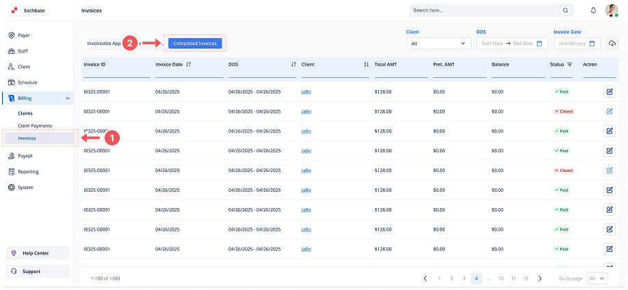Open the Invoice Date calendar icon
Viewport: 628px width, 290px height.
point(592,44)
